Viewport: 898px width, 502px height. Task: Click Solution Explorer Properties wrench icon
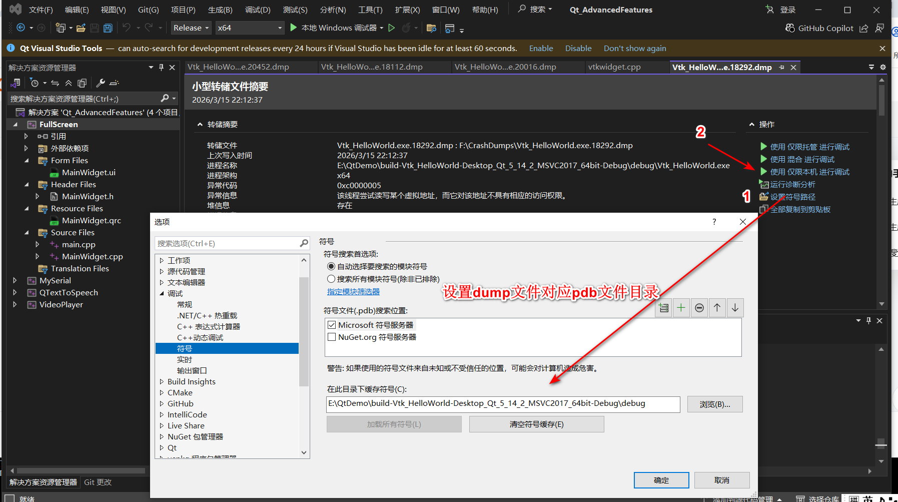pyautogui.click(x=100, y=83)
